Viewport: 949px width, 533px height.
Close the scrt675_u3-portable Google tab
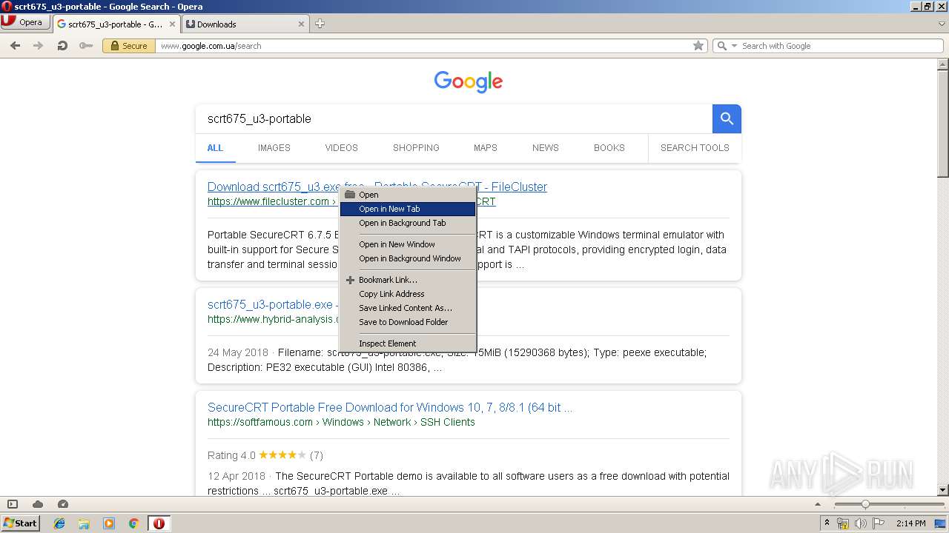(172, 24)
